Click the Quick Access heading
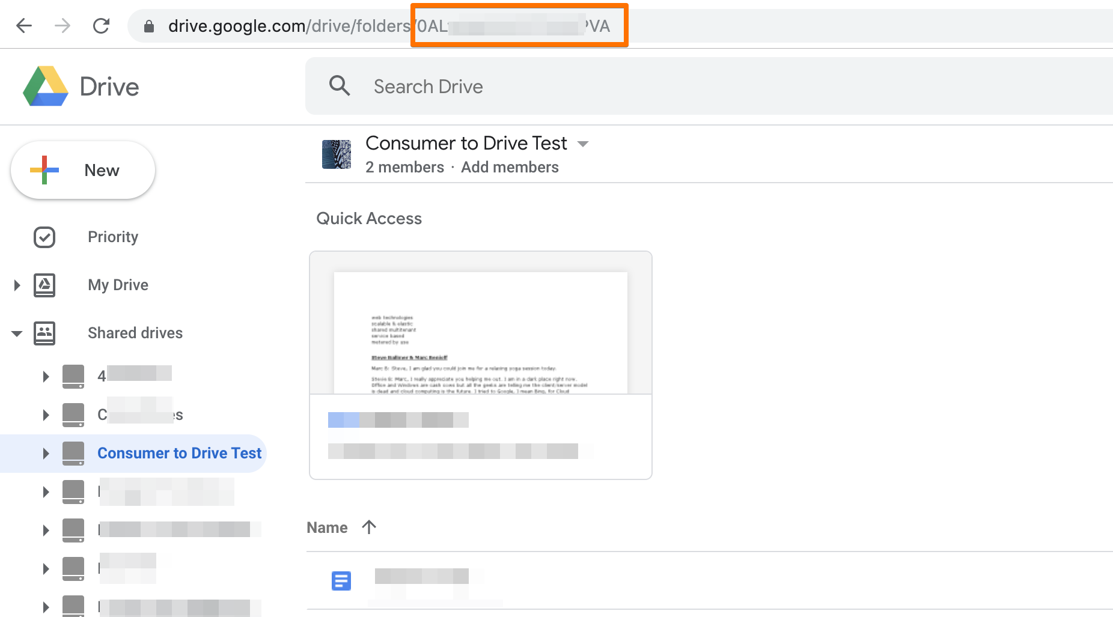Screen dimensions: 1113x617 click(369, 218)
